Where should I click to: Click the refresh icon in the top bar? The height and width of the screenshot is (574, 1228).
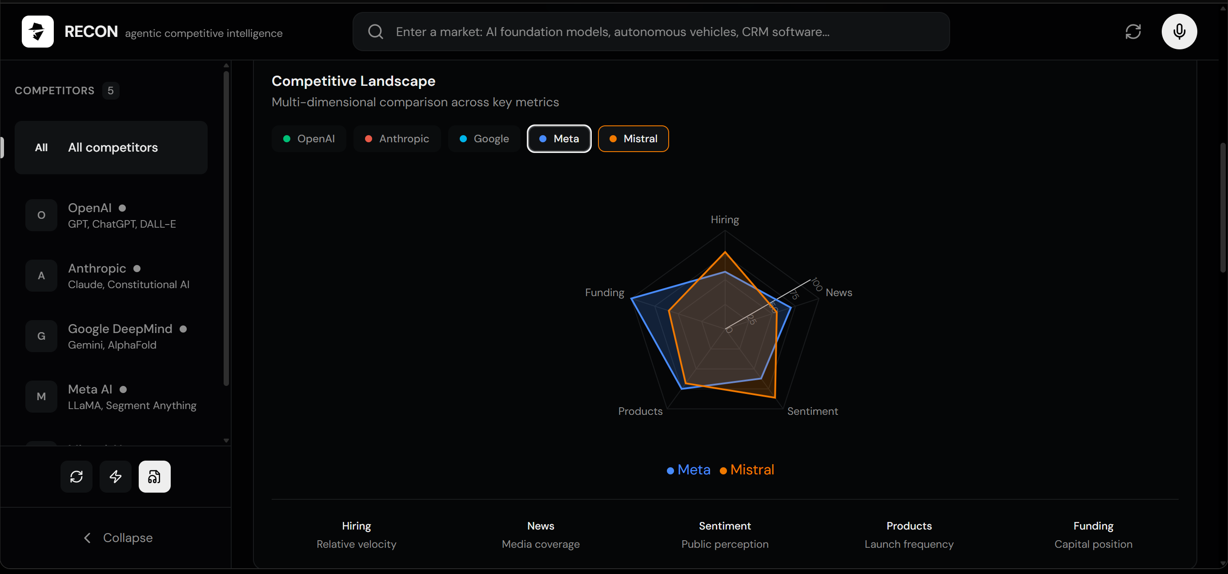(x=1133, y=32)
